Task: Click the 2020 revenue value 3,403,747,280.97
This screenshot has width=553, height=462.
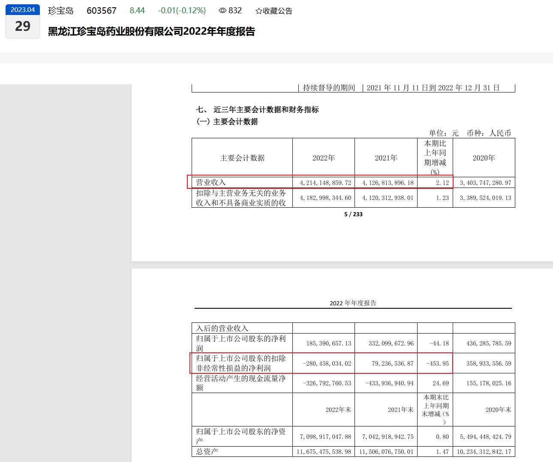Action: pos(486,183)
